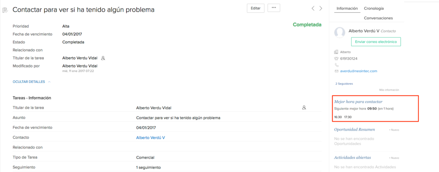
Task: Click the empty mobile phone icon
Action: click(336, 65)
